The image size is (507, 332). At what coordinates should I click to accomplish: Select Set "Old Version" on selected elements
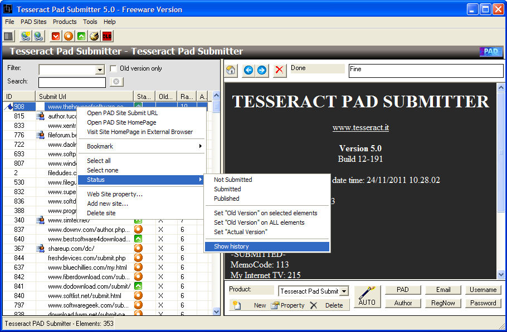click(267, 213)
